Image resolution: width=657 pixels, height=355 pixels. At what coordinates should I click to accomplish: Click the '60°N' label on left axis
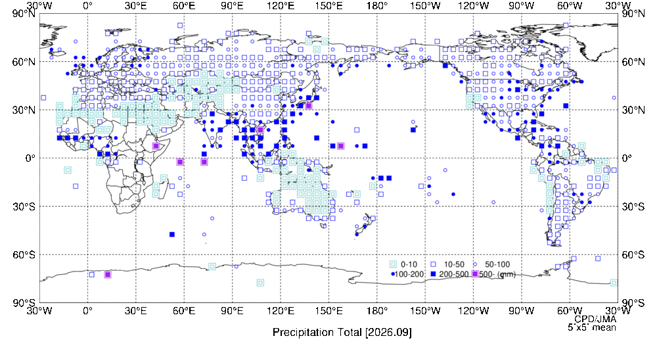click(x=24, y=62)
